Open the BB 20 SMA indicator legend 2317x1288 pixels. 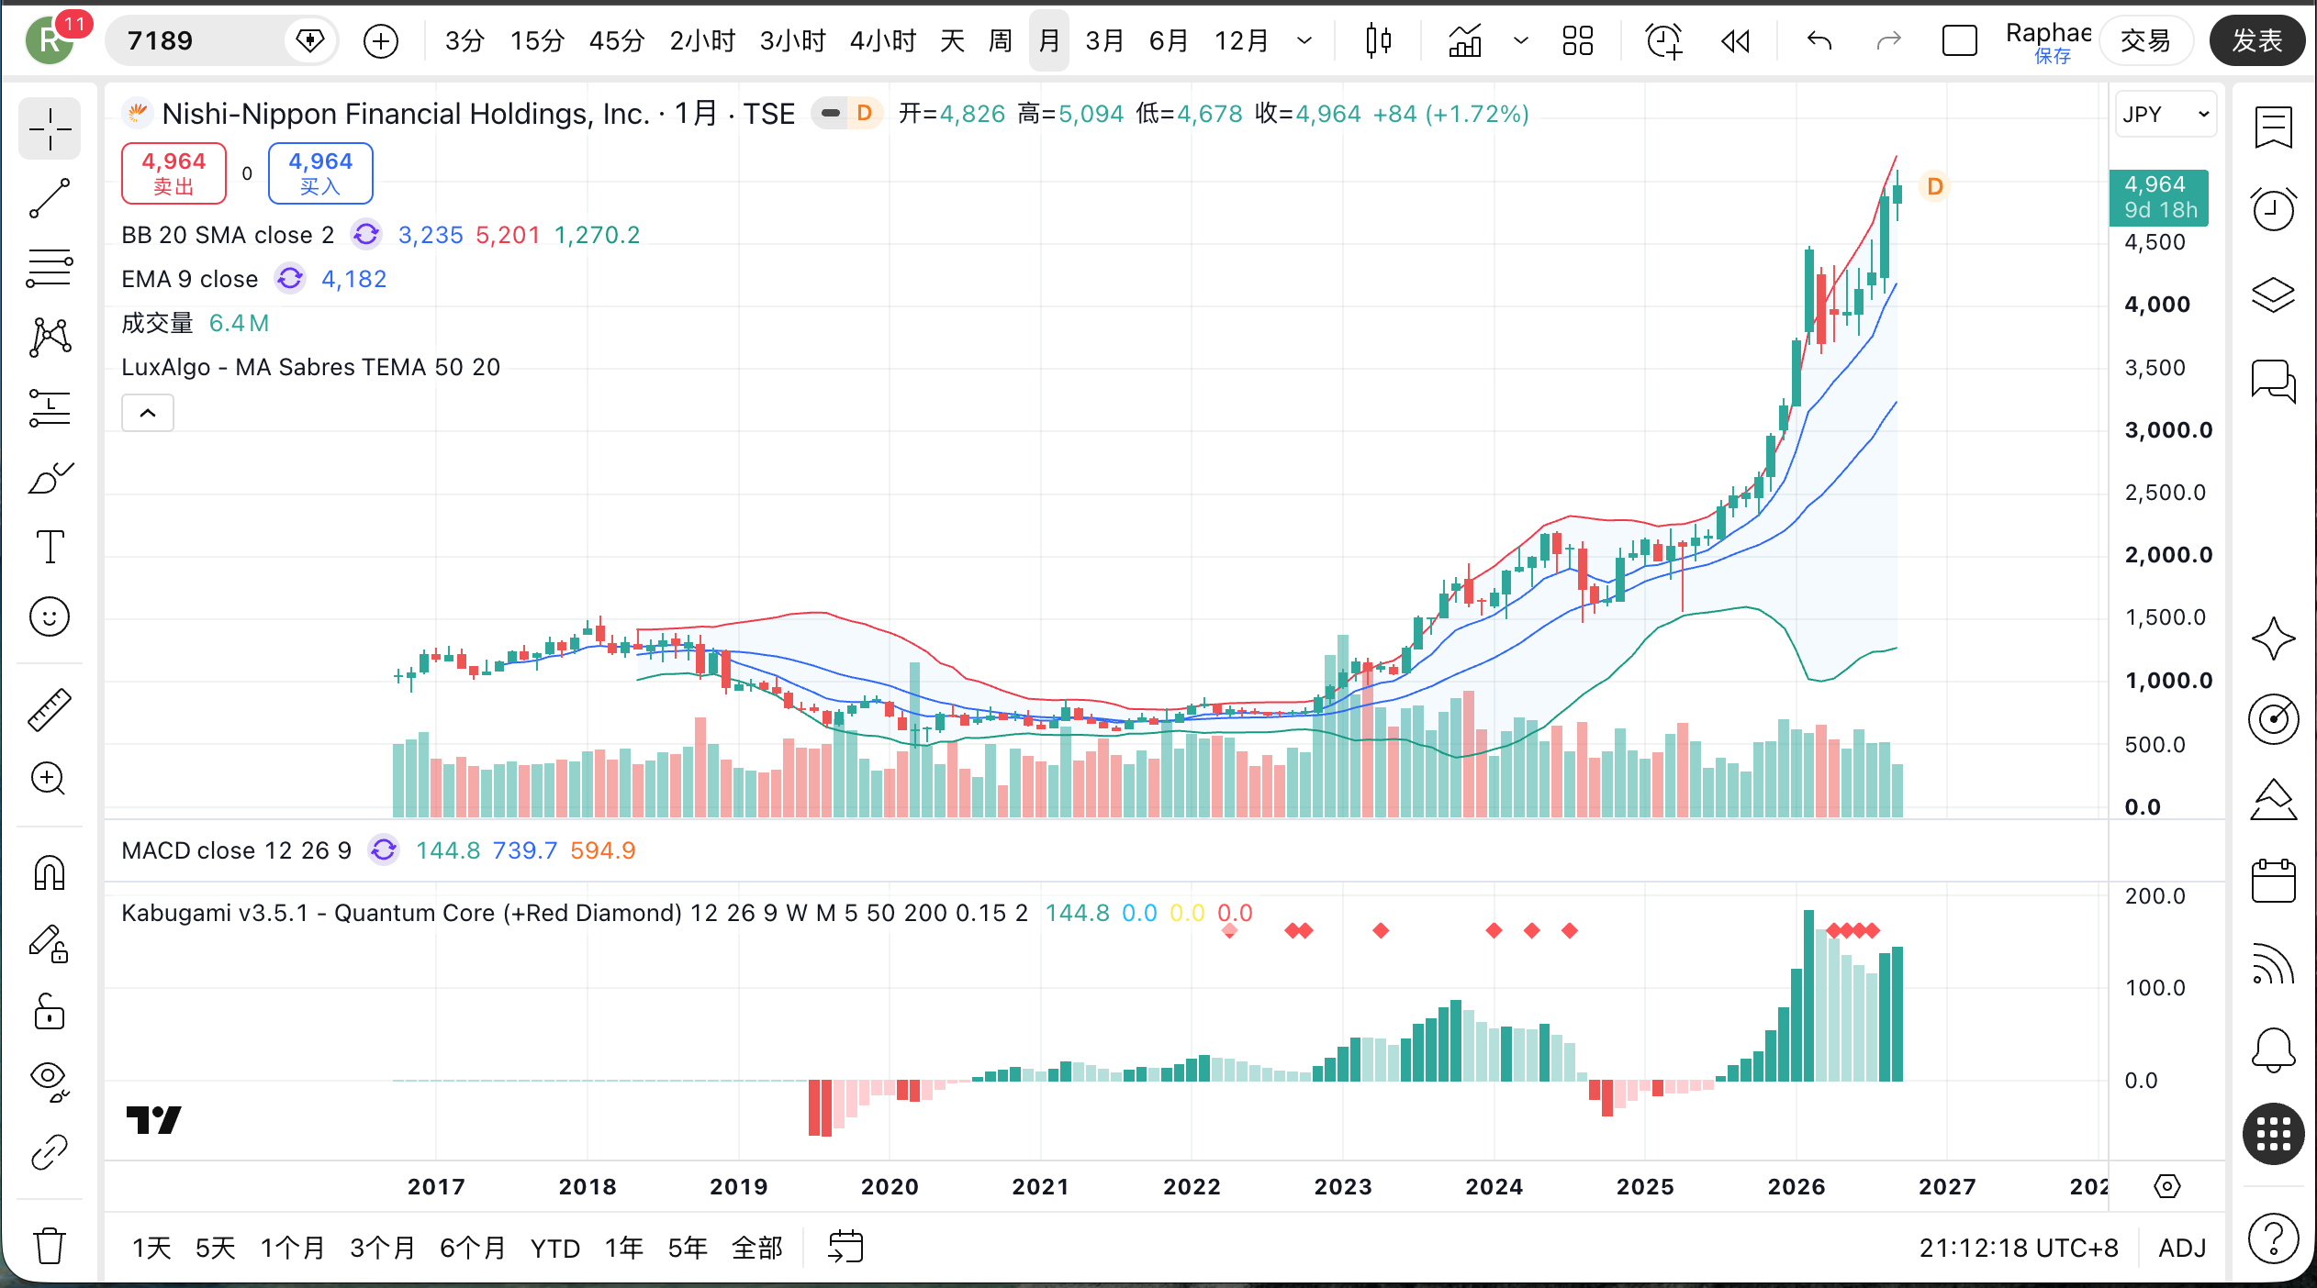pyautogui.click(x=228, y=235)
